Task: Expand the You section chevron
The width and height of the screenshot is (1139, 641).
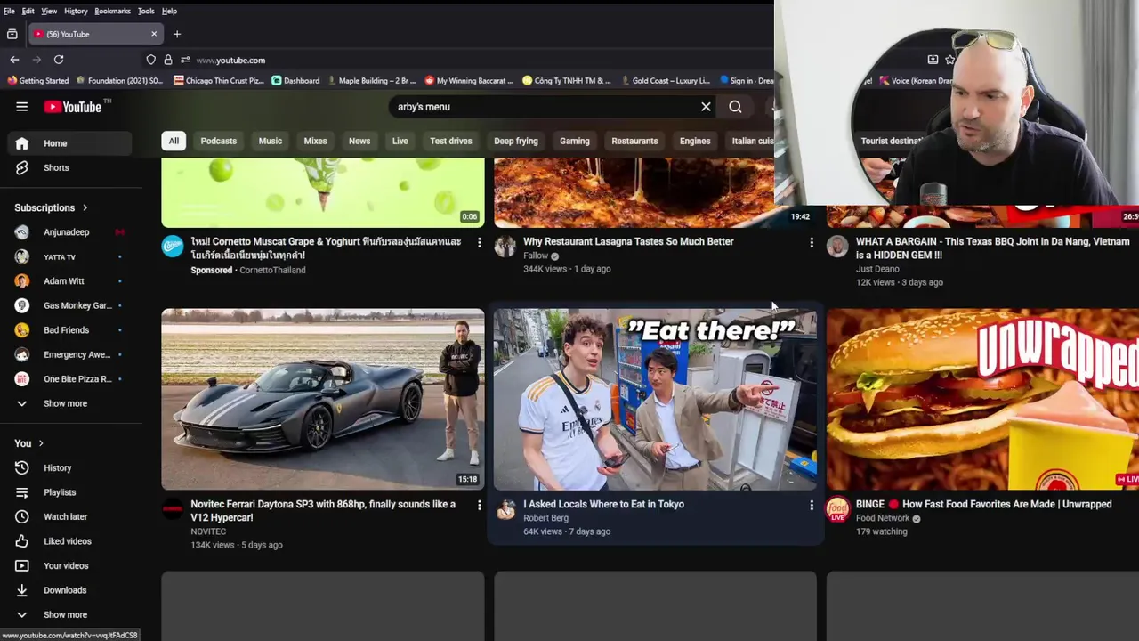Action: pos(41,443)
